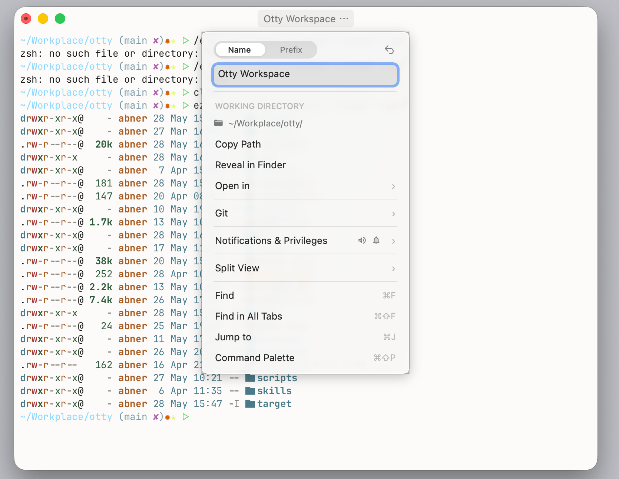Click the undo arrow icon in popup

389,50
